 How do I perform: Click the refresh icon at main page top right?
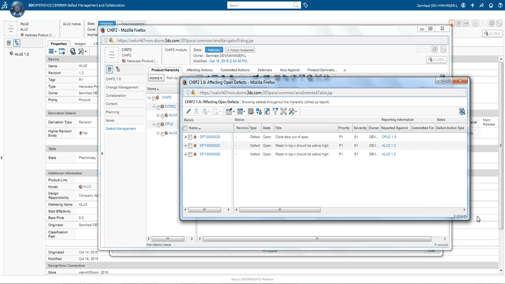tap(492, 23)
